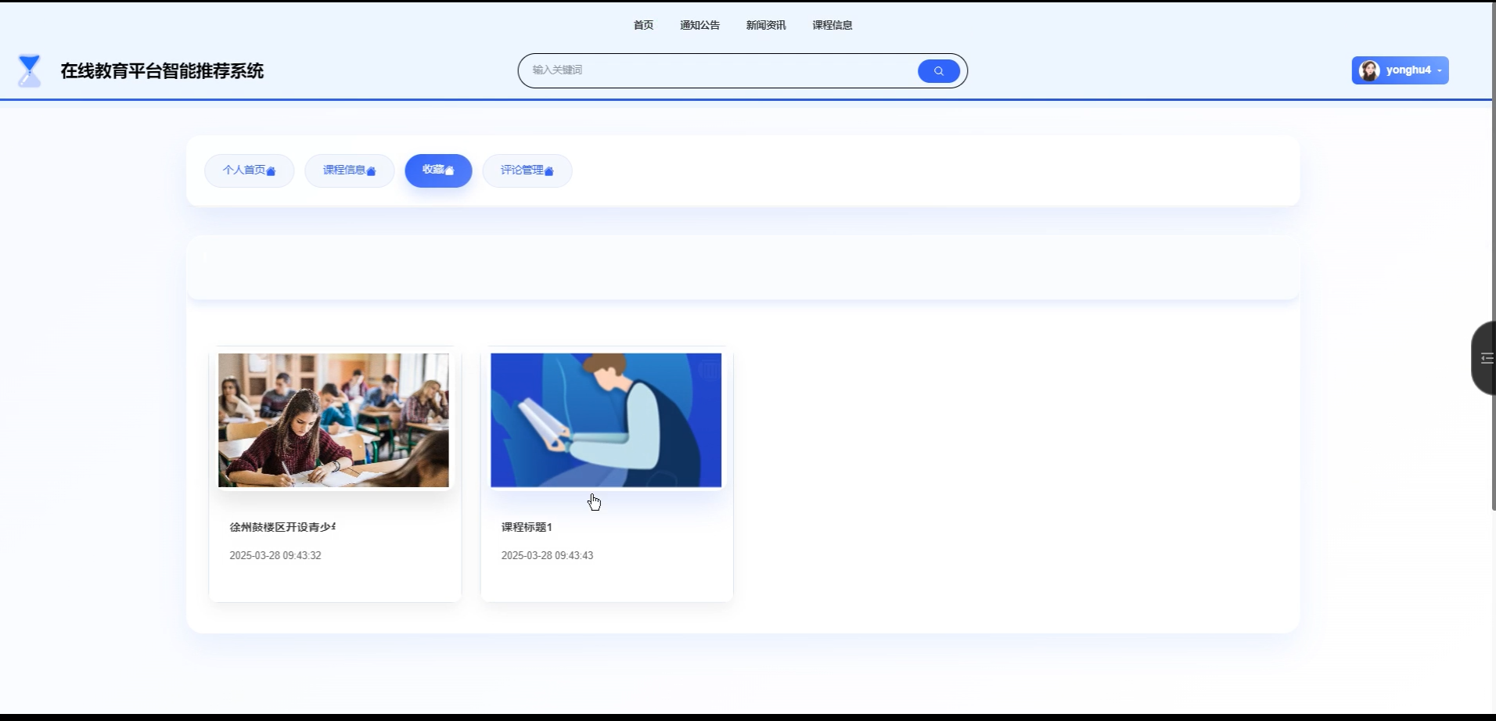The image size is (1496, 721).
Task: Click the date 2025-03-28 09:43:32
Action: 275,555
